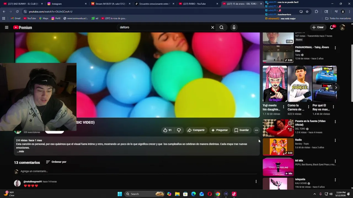The image size is (353, 198).
Task: Open options for @natalieagnes91 comment
Action: coord(256,182)
